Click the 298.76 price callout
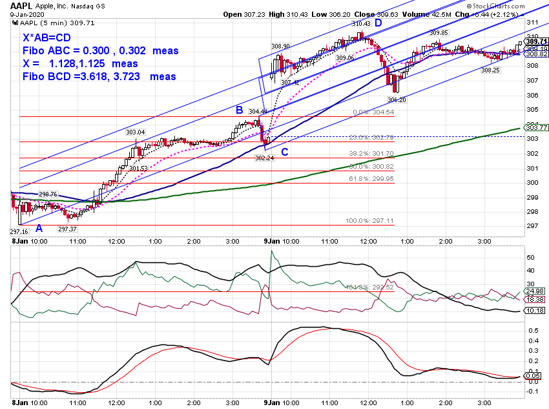This screenshot has width=549, height=409. 48,194
